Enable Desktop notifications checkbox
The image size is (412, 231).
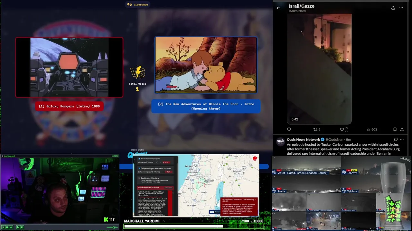point(139,178)
